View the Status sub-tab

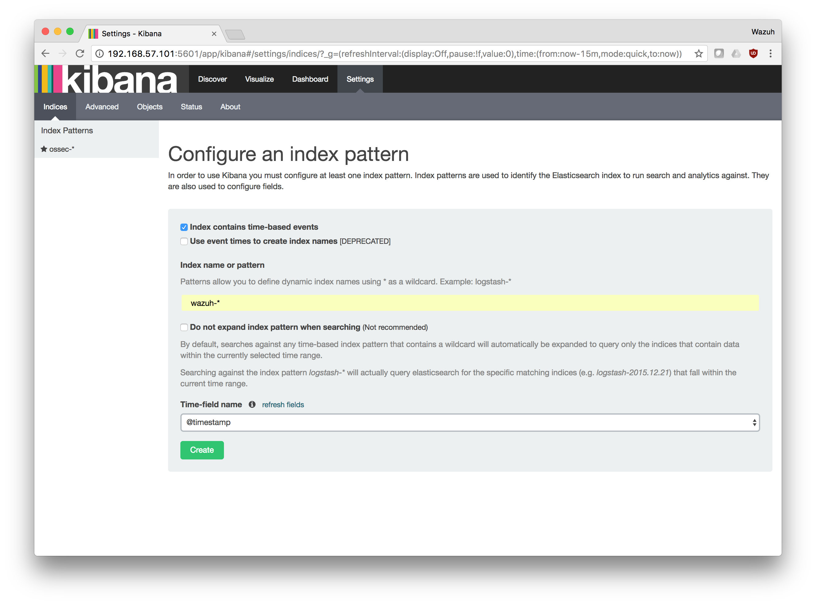191,107
